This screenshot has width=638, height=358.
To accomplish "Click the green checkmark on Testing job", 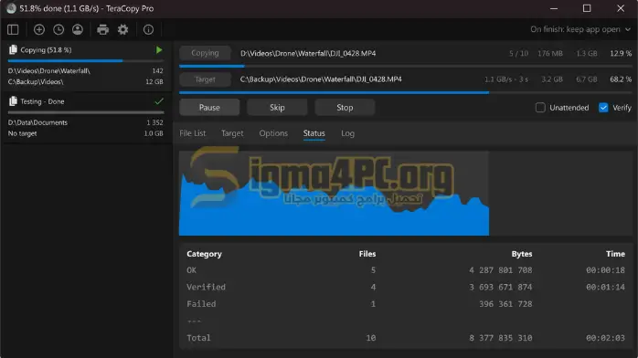I will [159, 101].
